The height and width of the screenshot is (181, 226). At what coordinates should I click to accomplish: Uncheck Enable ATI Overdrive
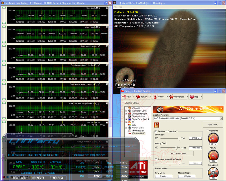click(156, 132)
